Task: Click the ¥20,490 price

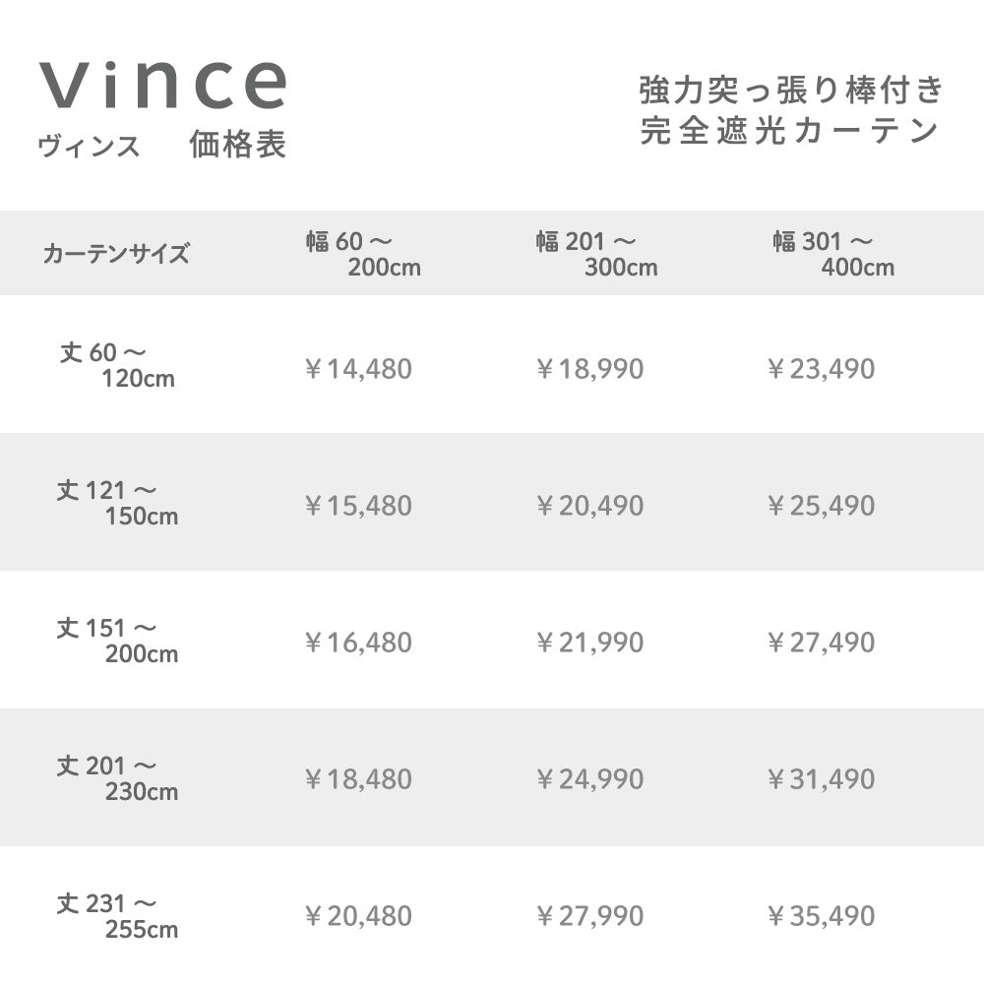Action: (x=589, y=506)
